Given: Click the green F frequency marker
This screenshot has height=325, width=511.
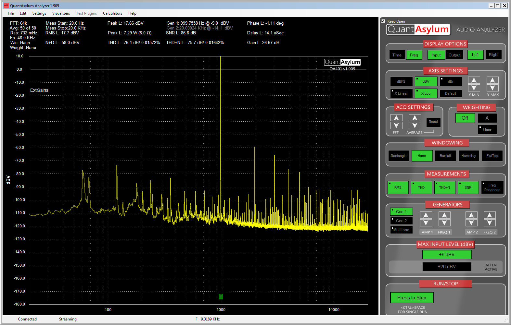Looking at the screenshot, I should click(221, 296).
